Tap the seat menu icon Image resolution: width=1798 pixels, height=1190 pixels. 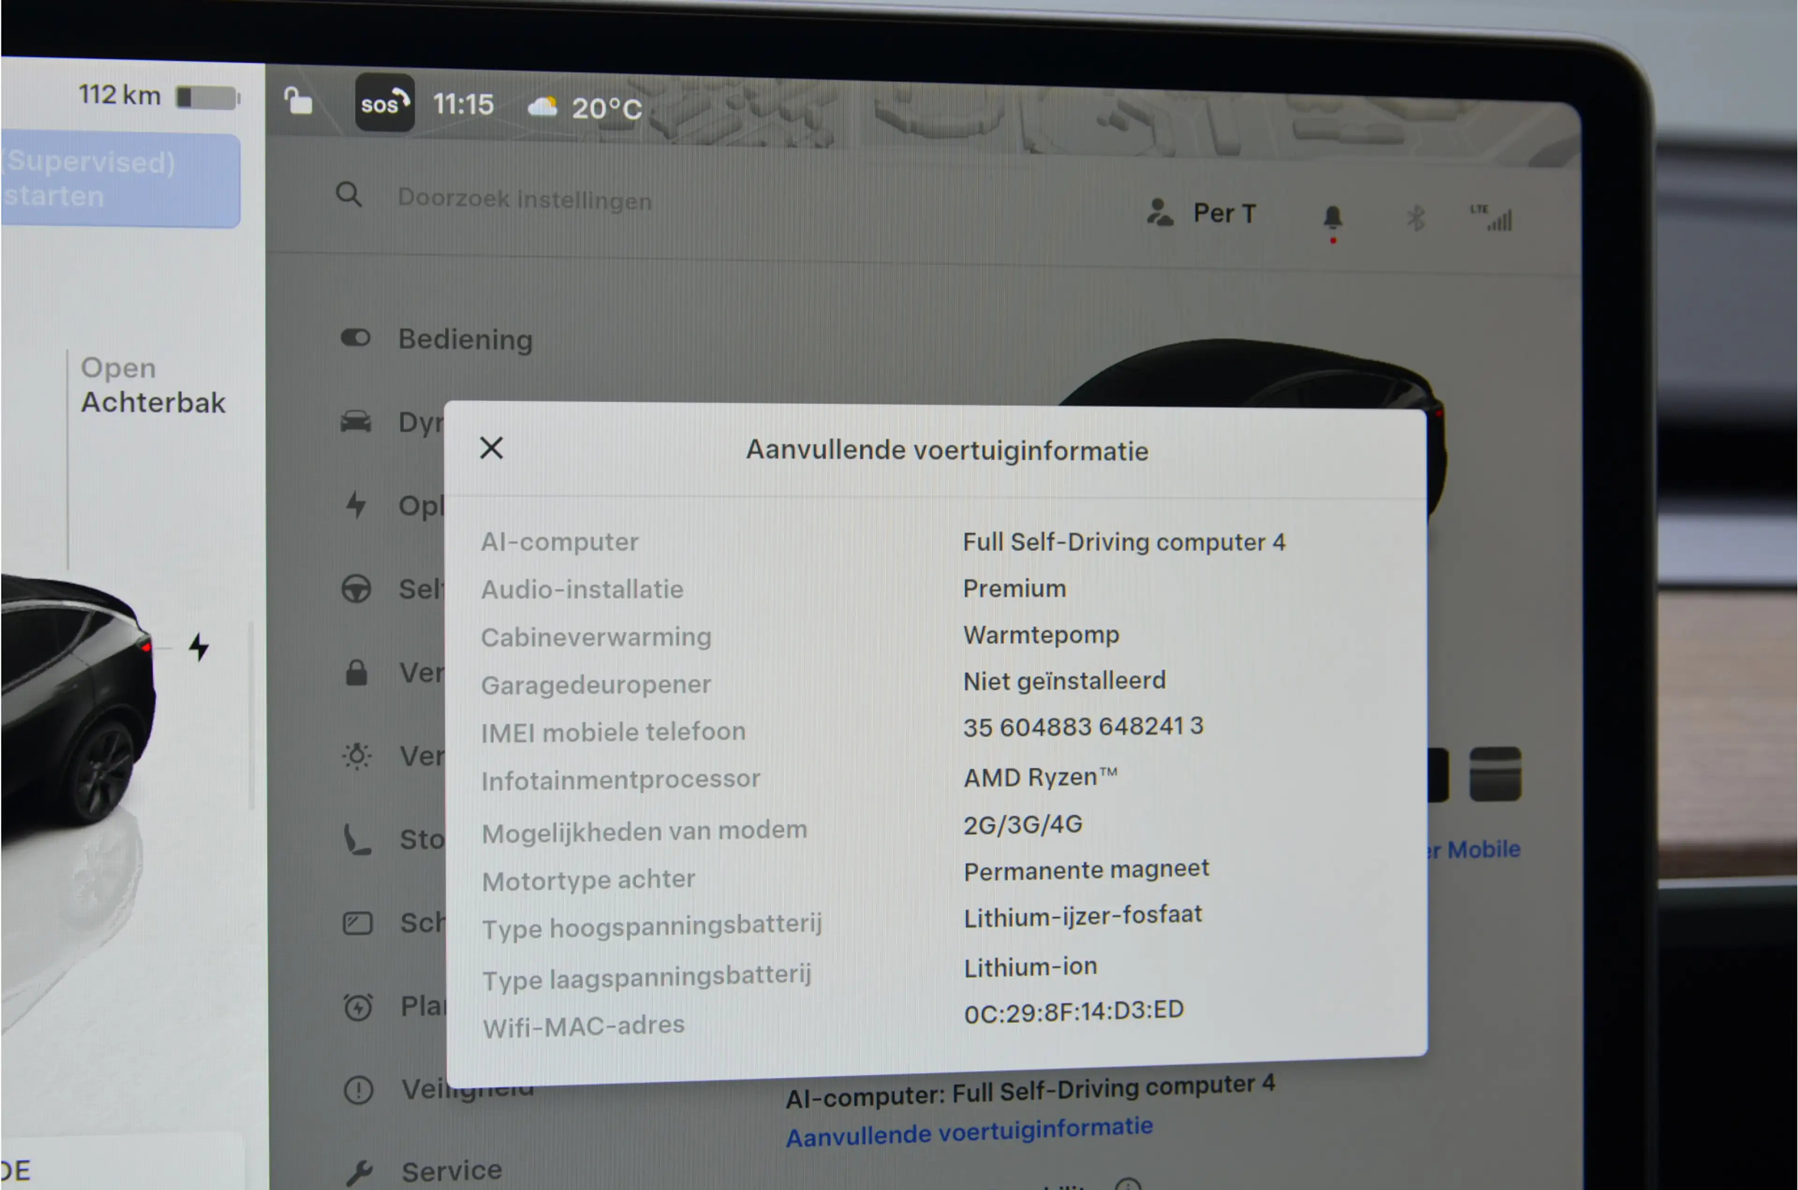(x=357, y=839)
